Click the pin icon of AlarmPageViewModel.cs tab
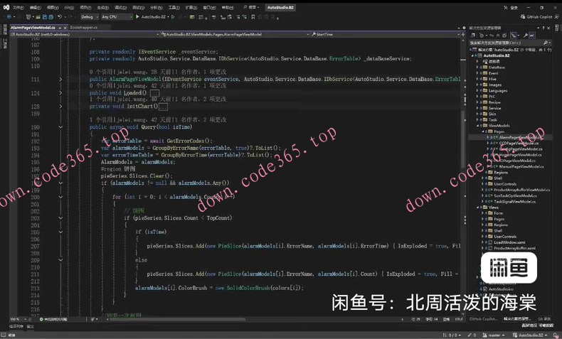The image size is (562, 339). pos(60,28)
